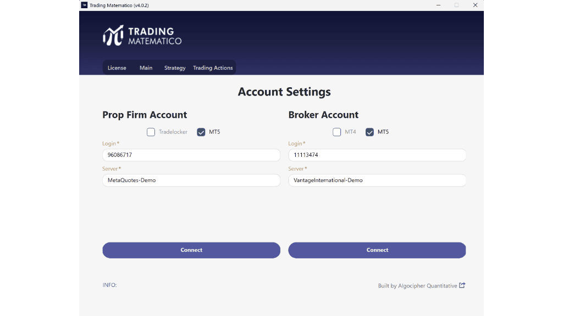The height and width of the screenshot is (316, 563).
Task: Uncheck MT5 under Broker Account
Action: tap(369, 132)
